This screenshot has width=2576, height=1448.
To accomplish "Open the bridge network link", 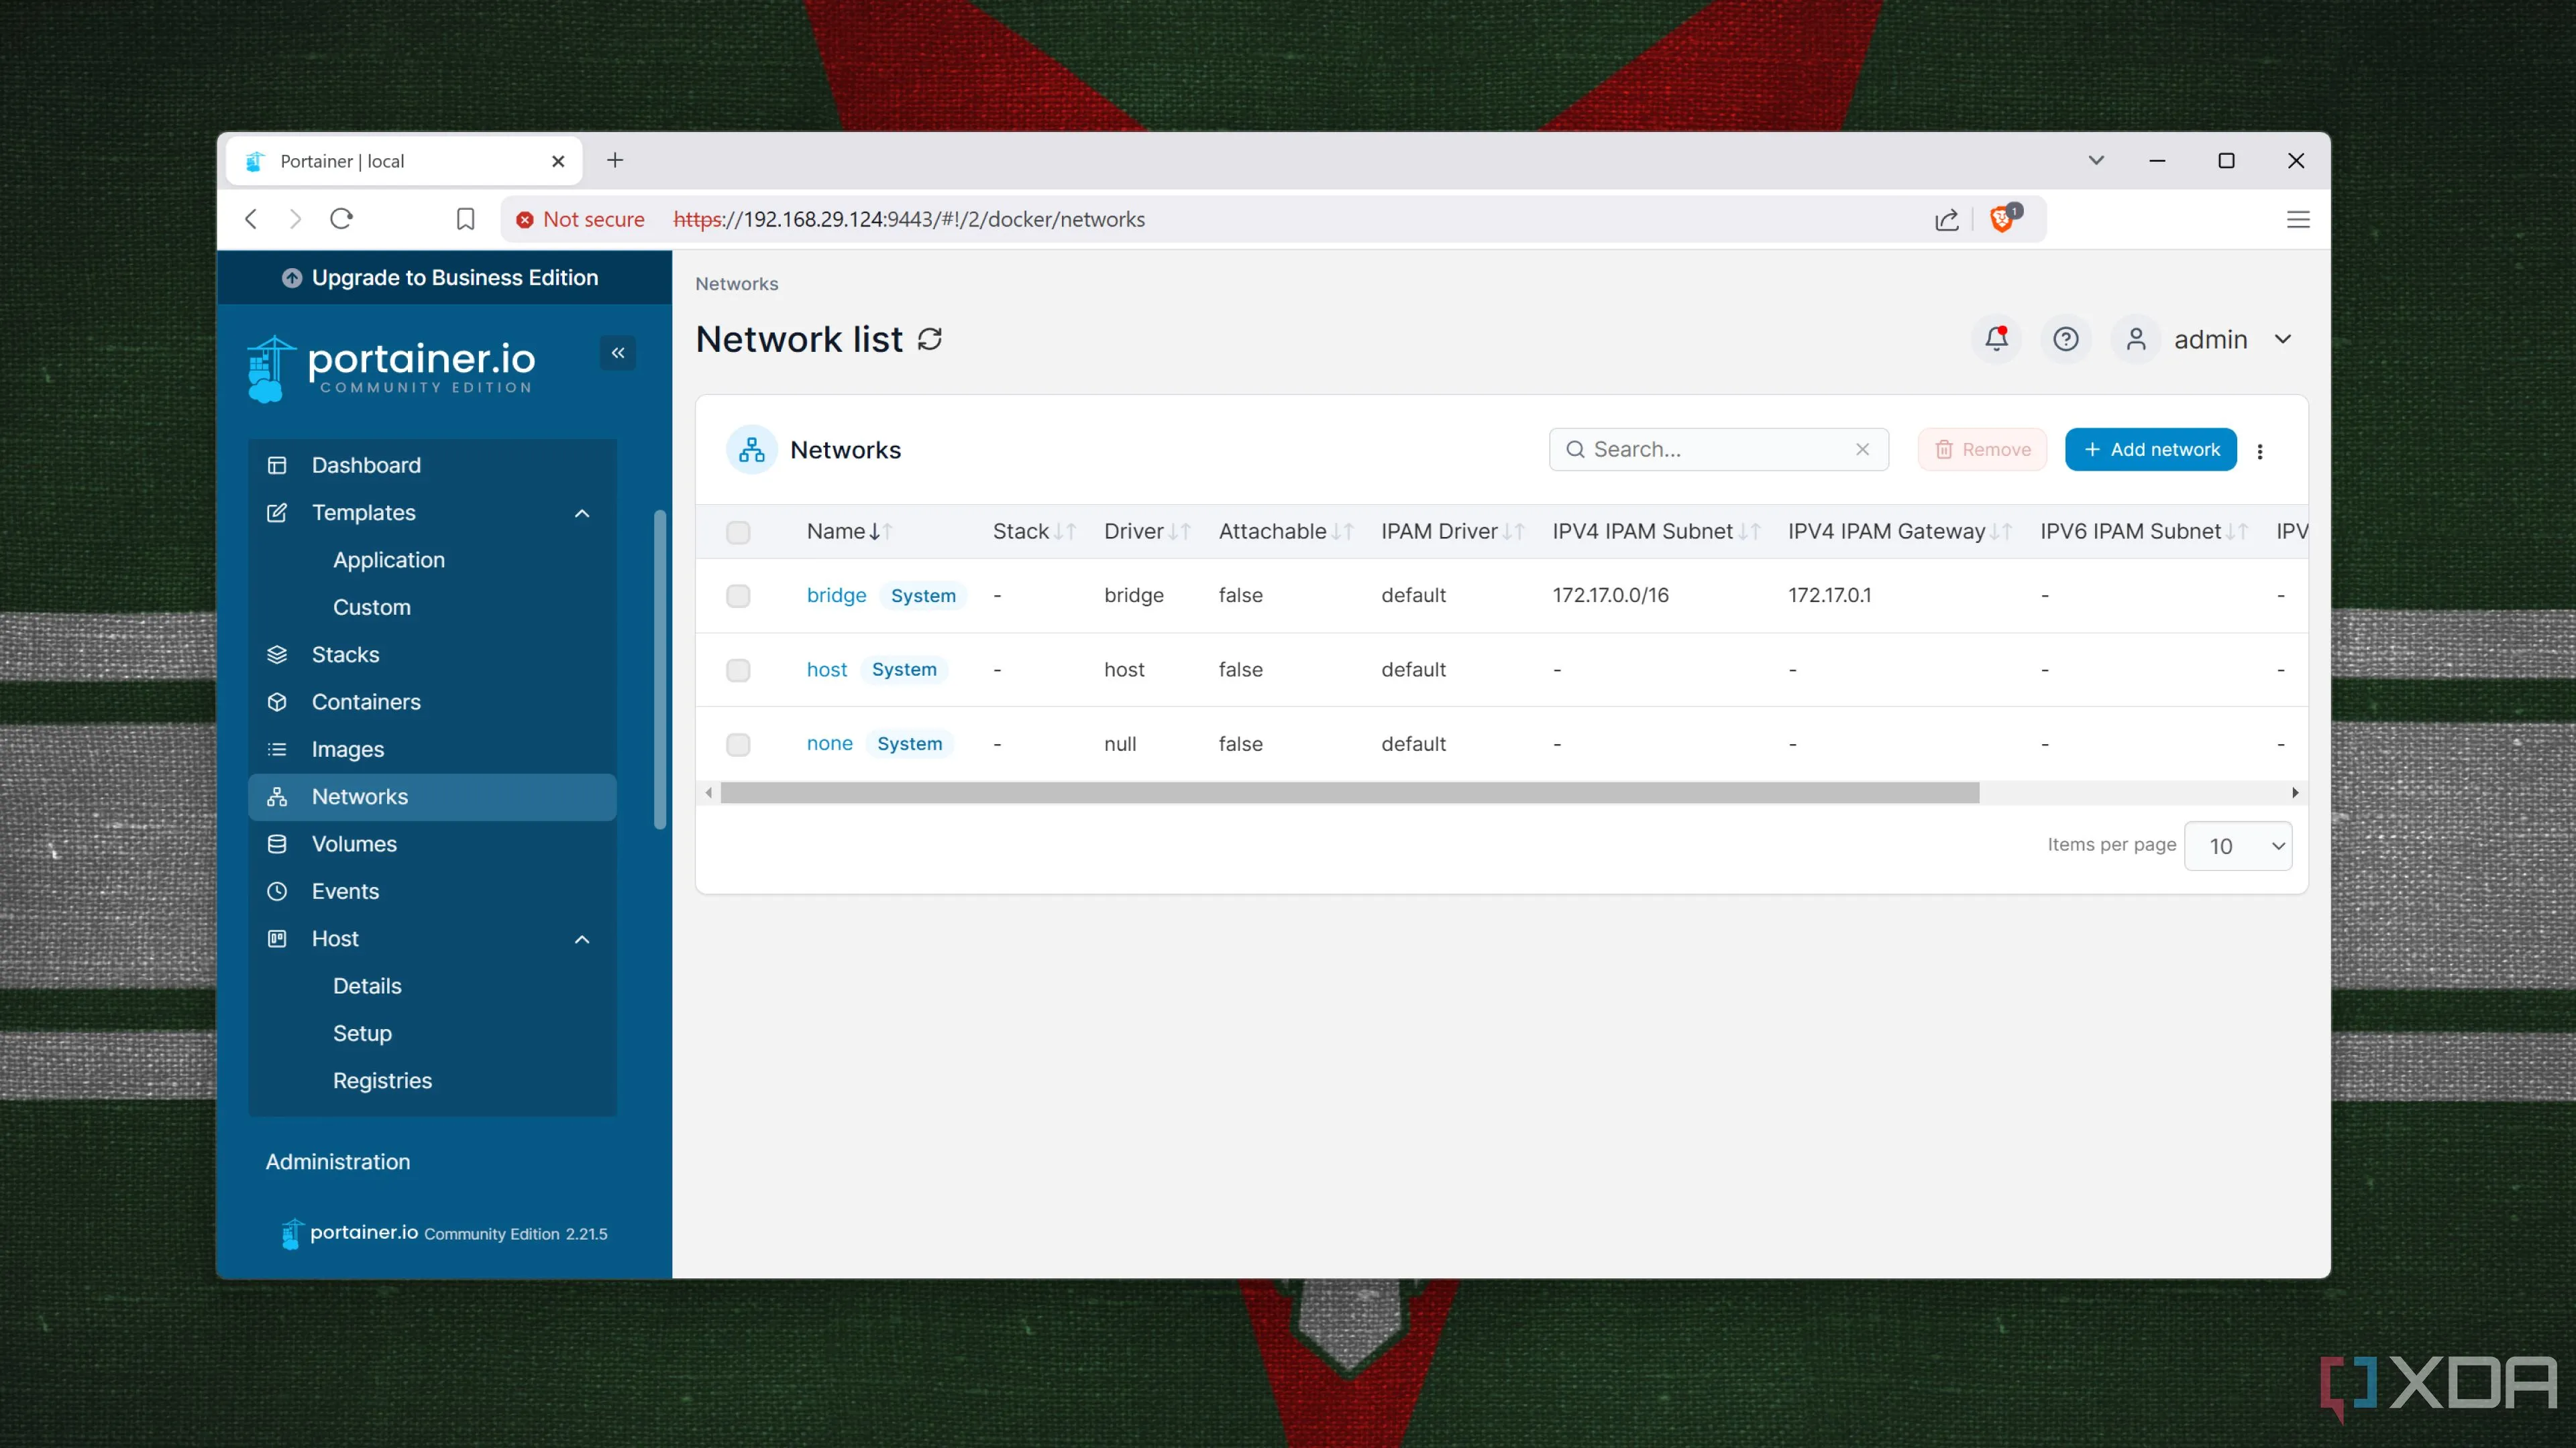I will pos(836,595).
